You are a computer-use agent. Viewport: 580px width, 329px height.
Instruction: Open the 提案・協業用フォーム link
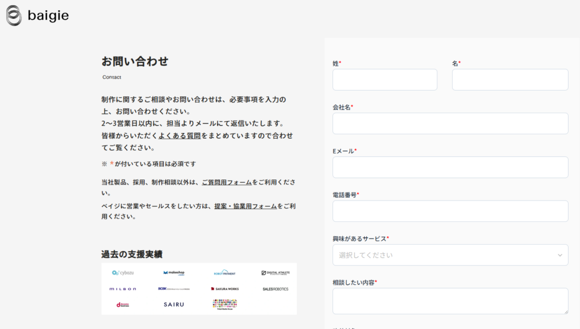coord(245,206)
